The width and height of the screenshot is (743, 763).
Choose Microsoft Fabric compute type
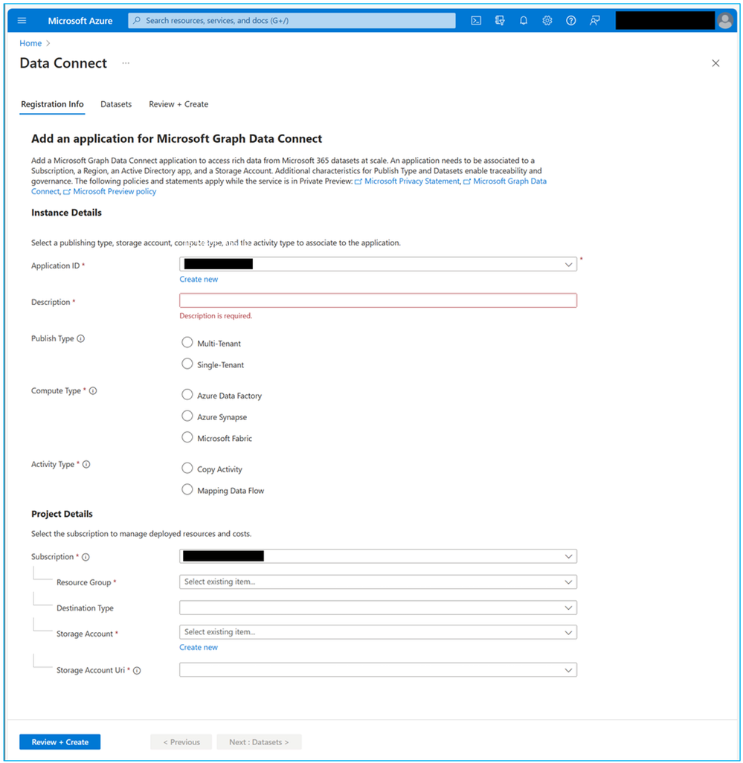click(x=187, y=437)
